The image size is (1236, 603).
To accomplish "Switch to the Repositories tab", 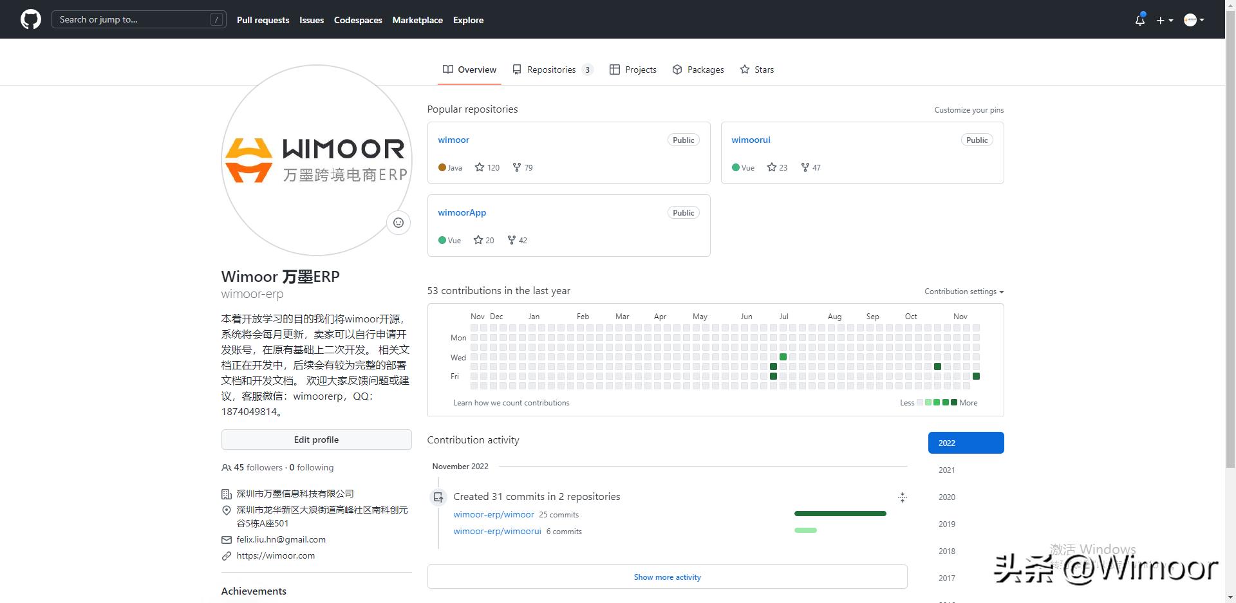I will click(x=553, y=70).
